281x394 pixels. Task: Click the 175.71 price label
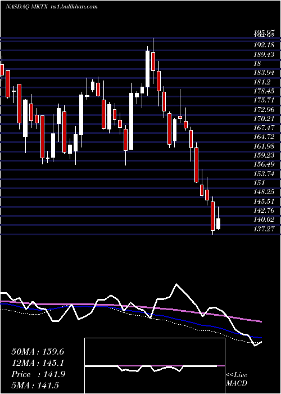[x=264, y=100]
